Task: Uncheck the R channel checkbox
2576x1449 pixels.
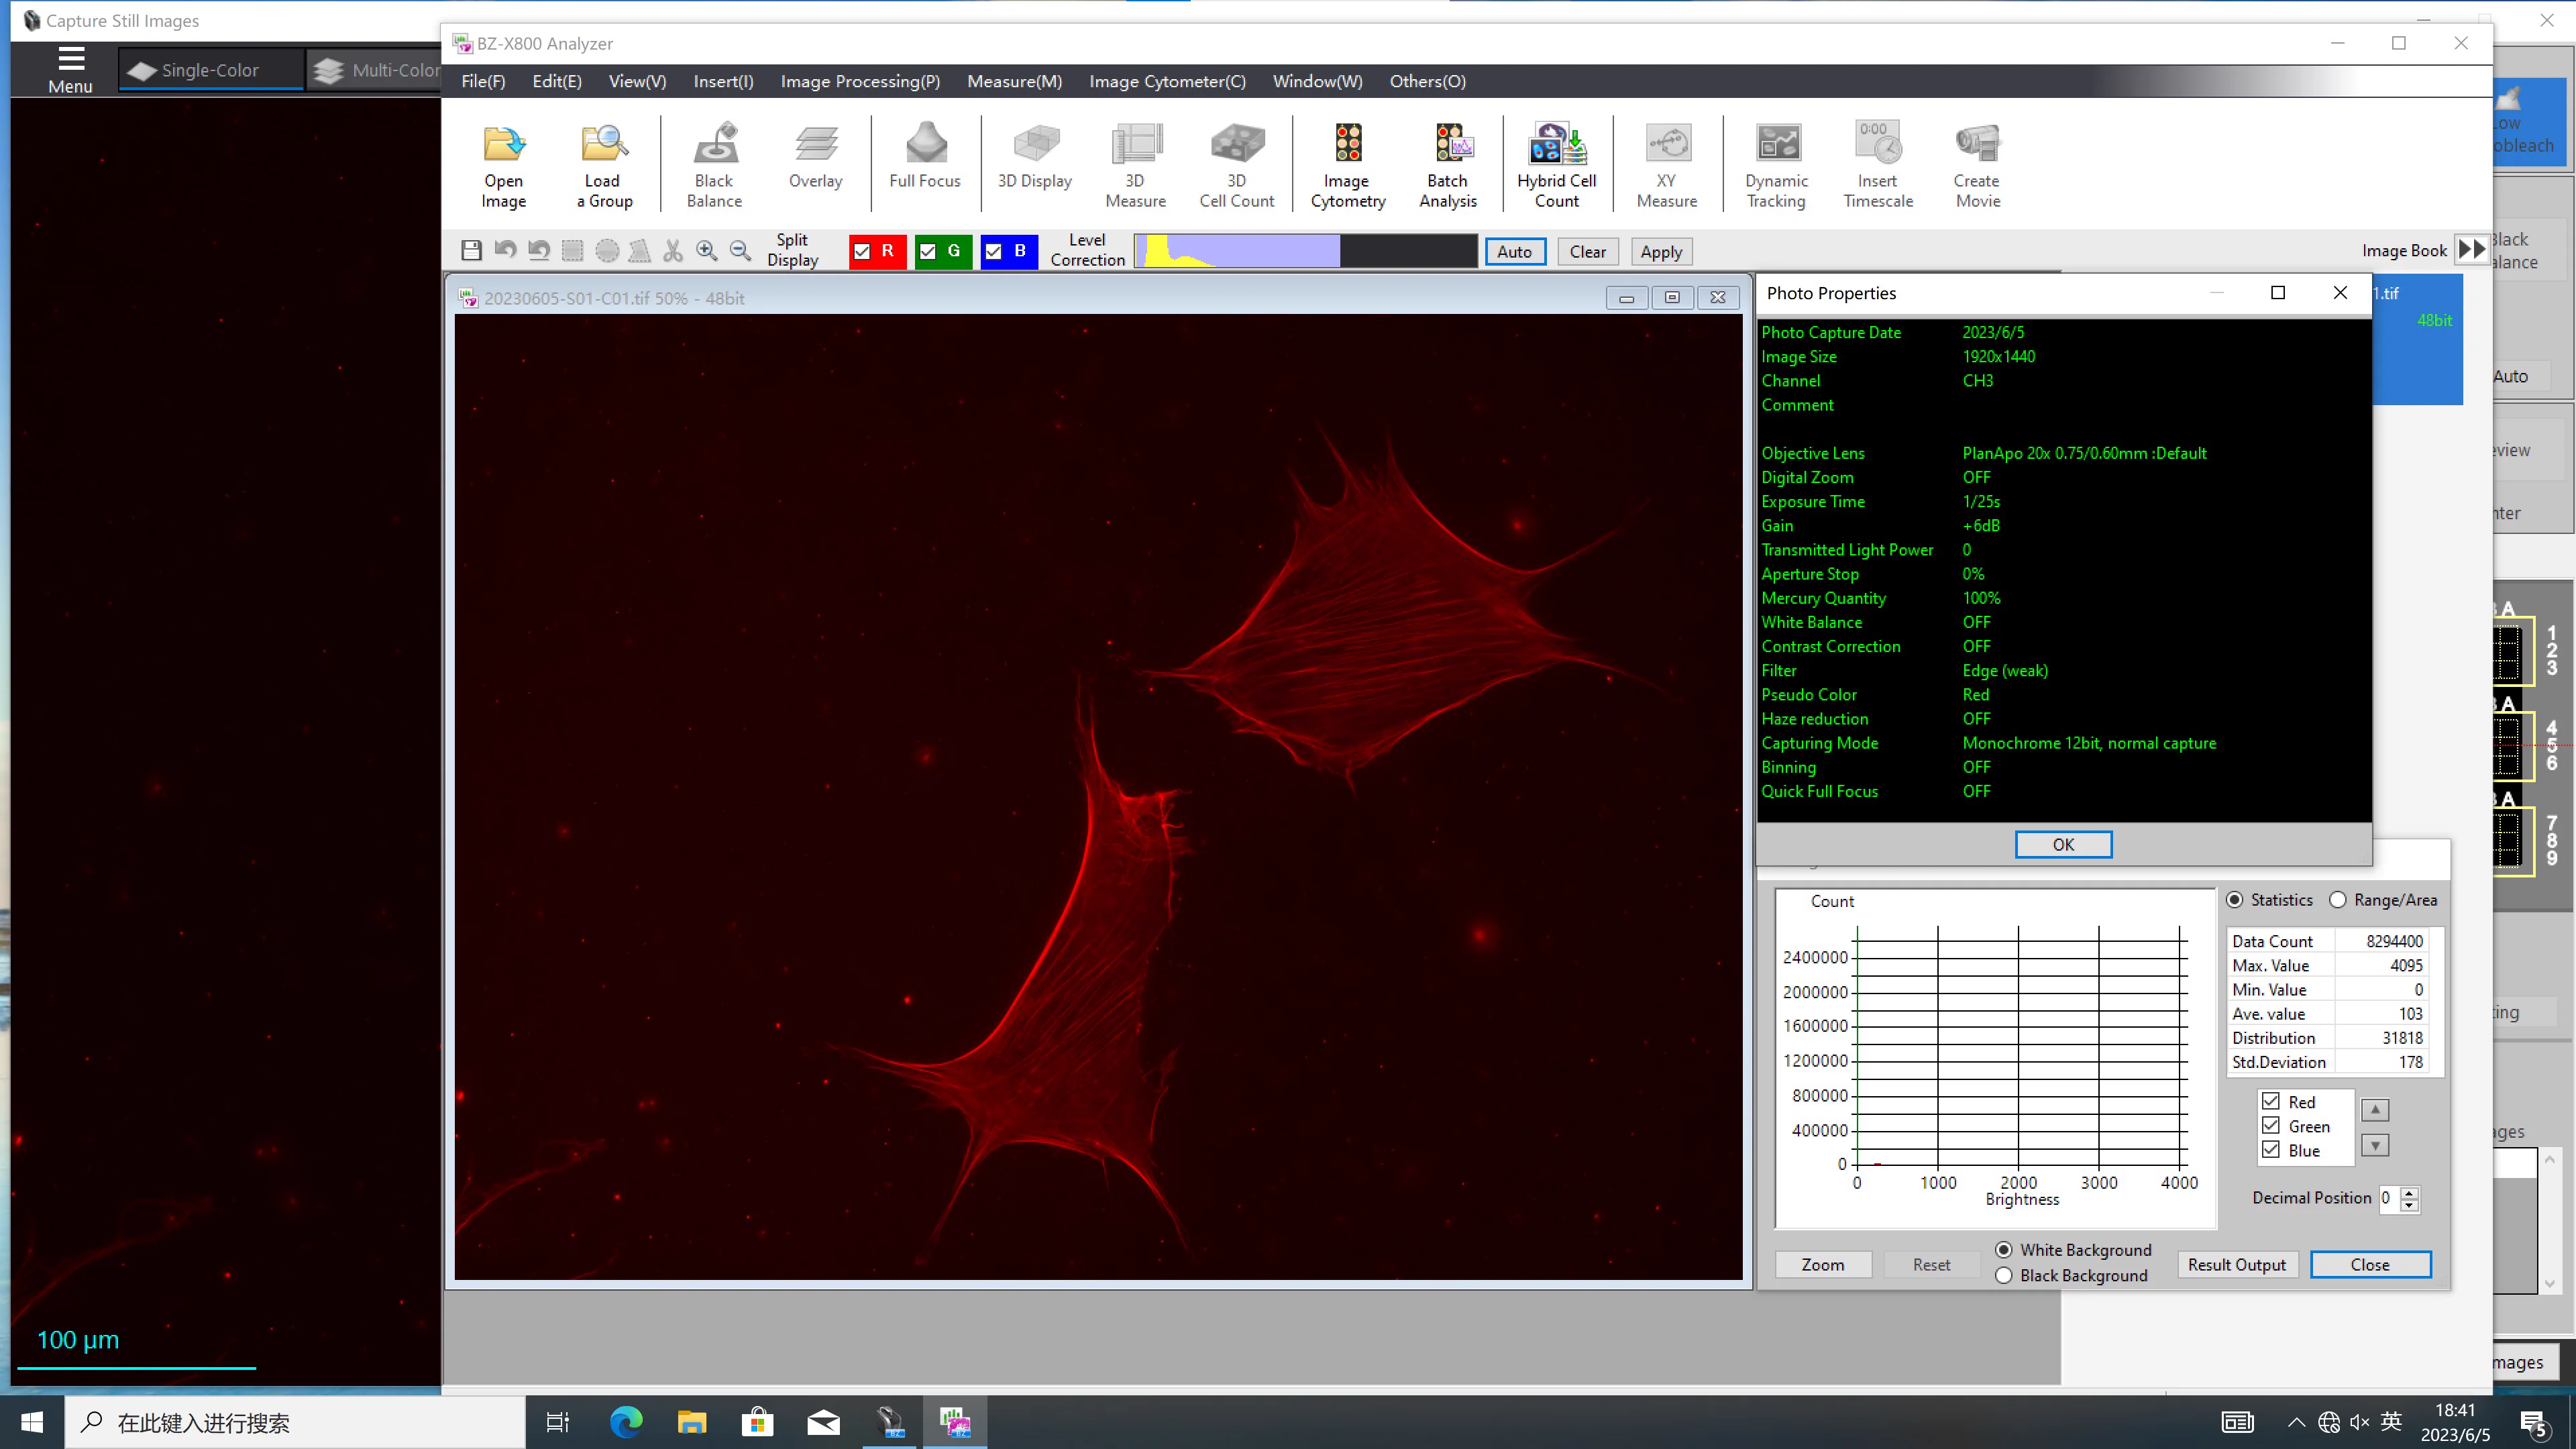Action: click(862, 251)
